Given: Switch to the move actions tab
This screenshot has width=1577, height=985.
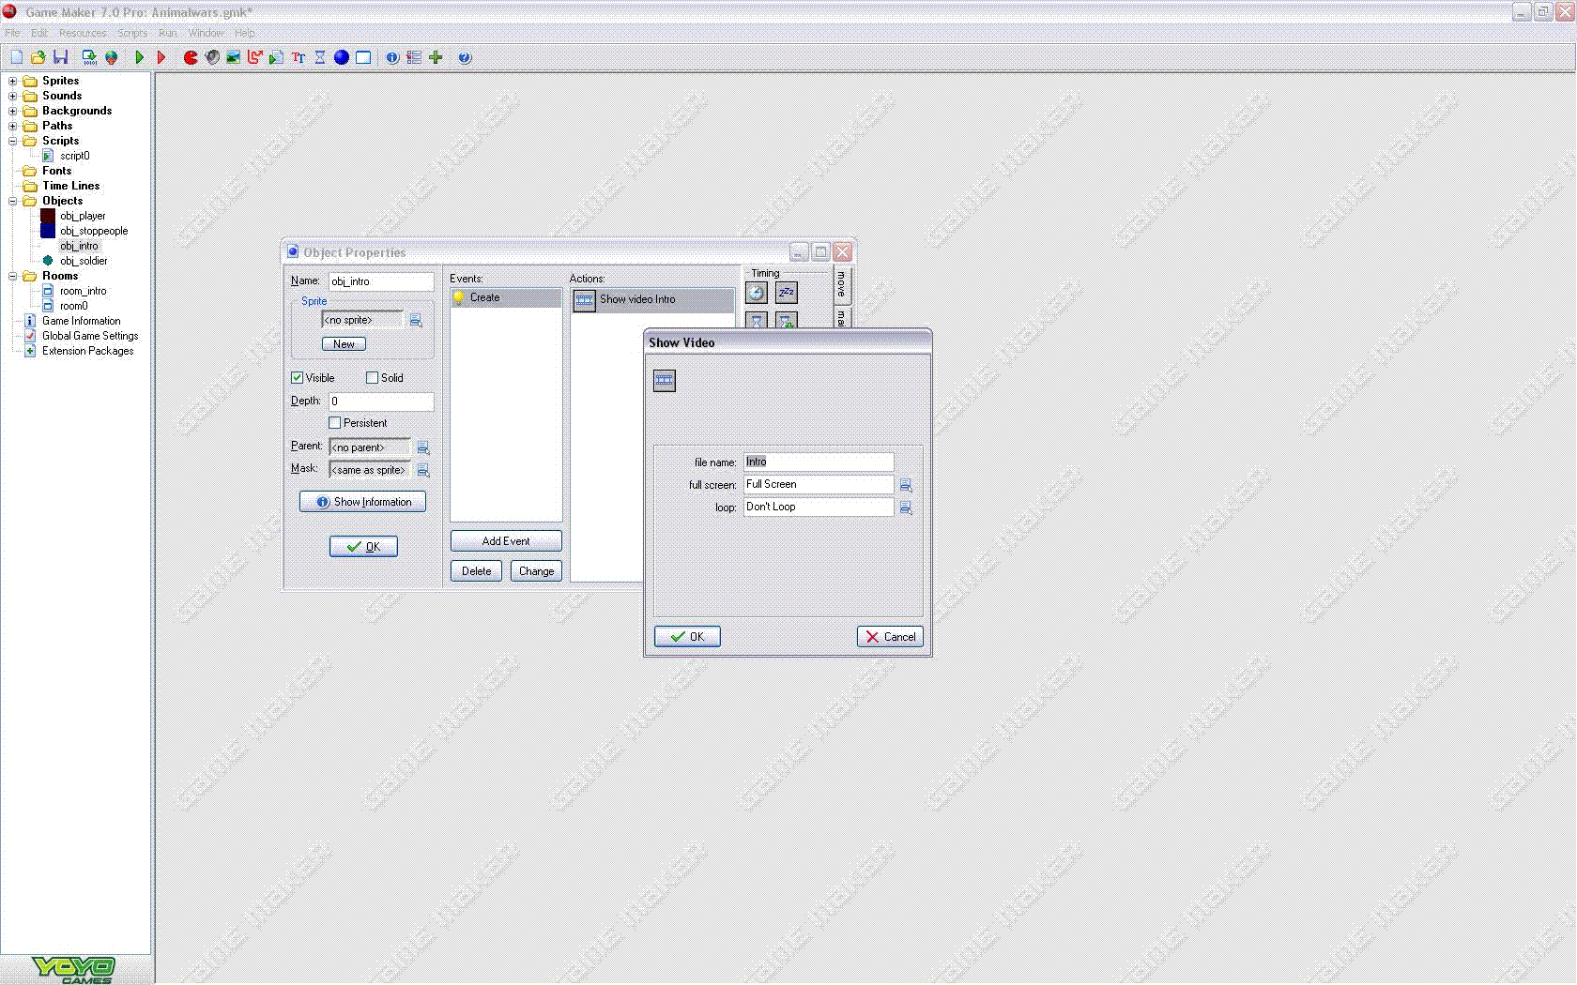Looking at the screenshot, I should point(842,284).
